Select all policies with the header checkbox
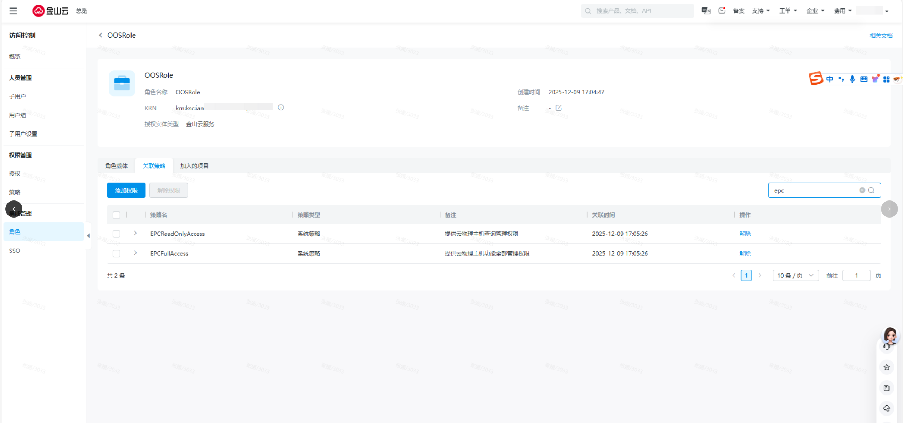 pyautogui.click(x=116, y=215)
